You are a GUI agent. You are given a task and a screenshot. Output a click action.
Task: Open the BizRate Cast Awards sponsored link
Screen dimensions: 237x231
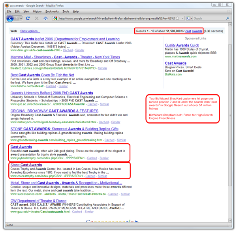(176, 63)
